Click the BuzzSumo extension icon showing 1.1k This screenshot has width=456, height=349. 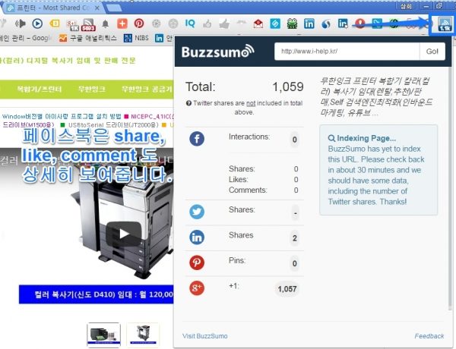445,24
